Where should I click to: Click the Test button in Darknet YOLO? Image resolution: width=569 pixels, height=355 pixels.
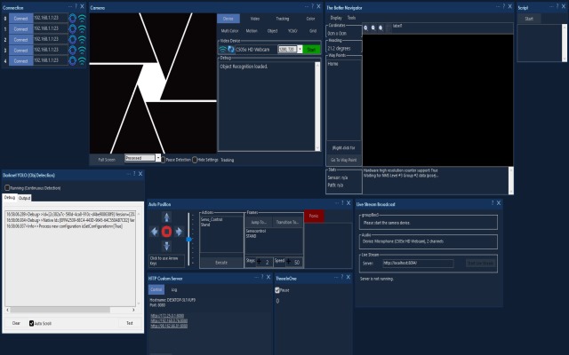pos(130,323)
